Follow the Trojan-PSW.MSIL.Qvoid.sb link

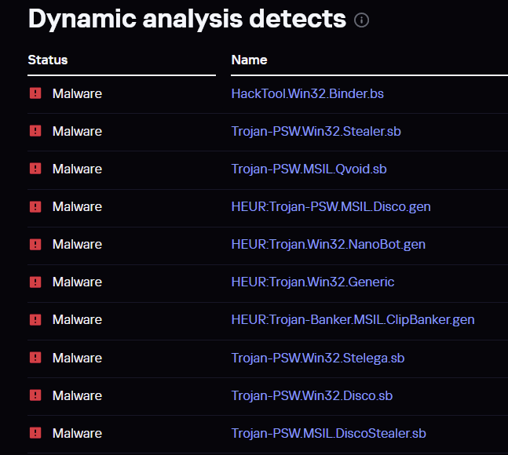pos(309,169)
